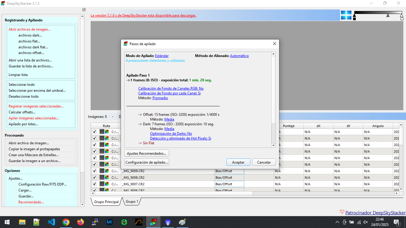Viewport: 406px width, 228px height.
Task: Click Patrocinador DeepSkyStacker link
Action: click(375, 213)
